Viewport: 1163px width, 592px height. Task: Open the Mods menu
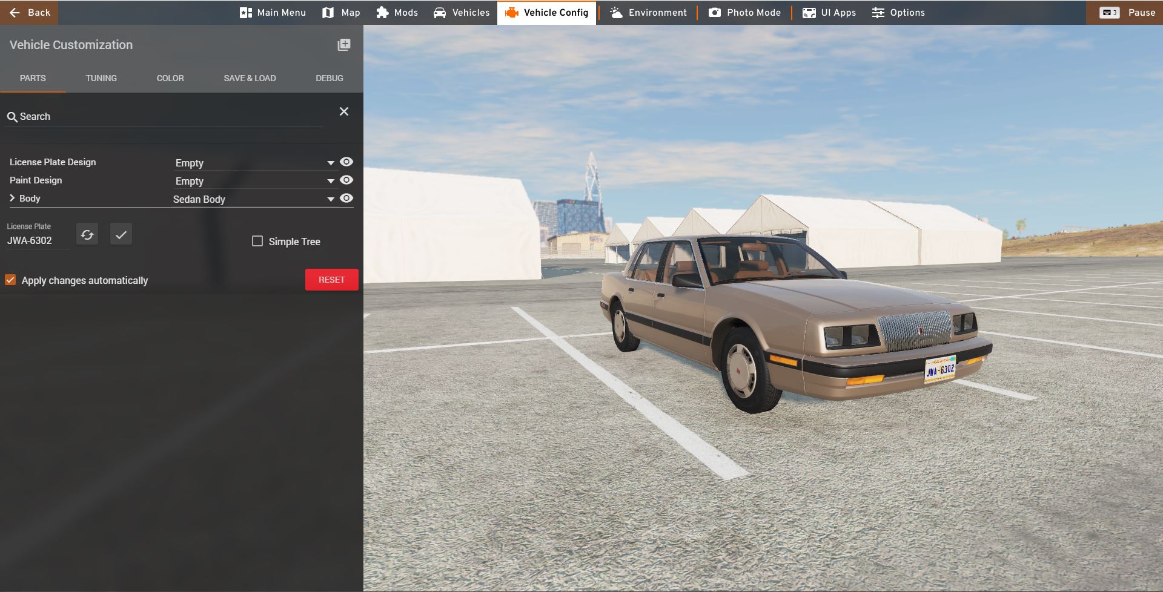397,13
